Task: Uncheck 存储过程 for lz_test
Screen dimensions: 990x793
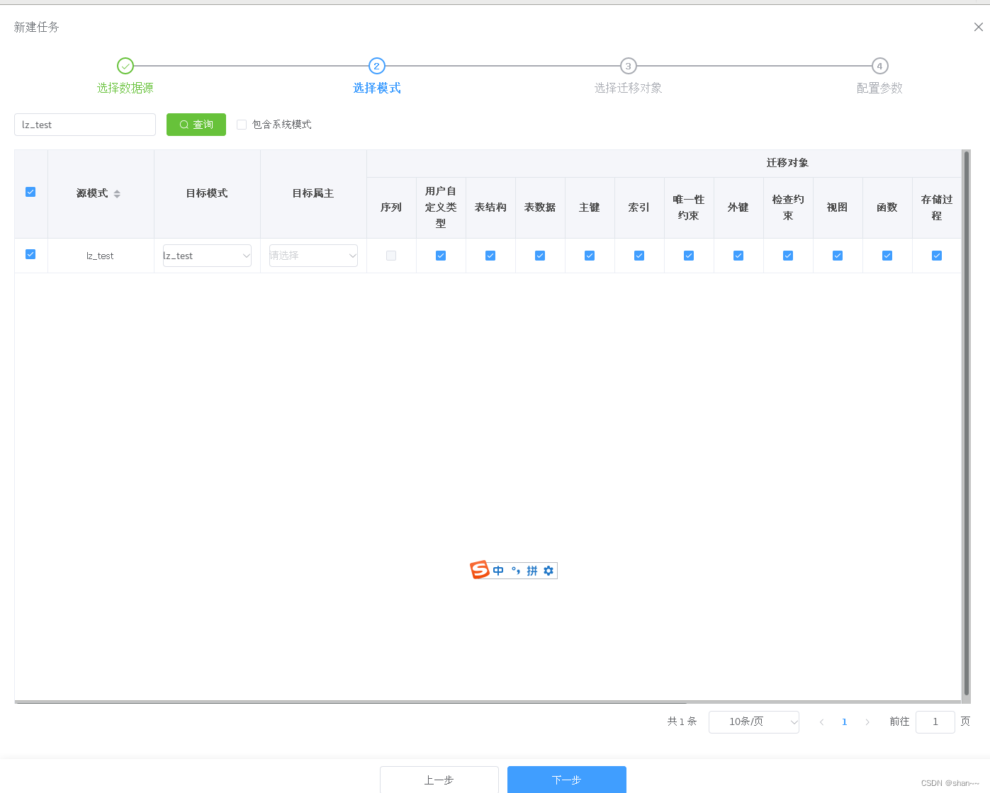Action: [937, 256]
